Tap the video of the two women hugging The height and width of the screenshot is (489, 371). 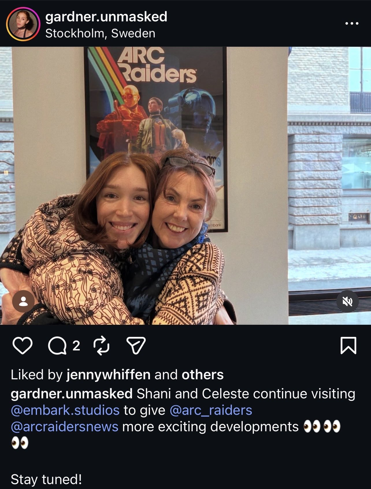tap(185, 186)
